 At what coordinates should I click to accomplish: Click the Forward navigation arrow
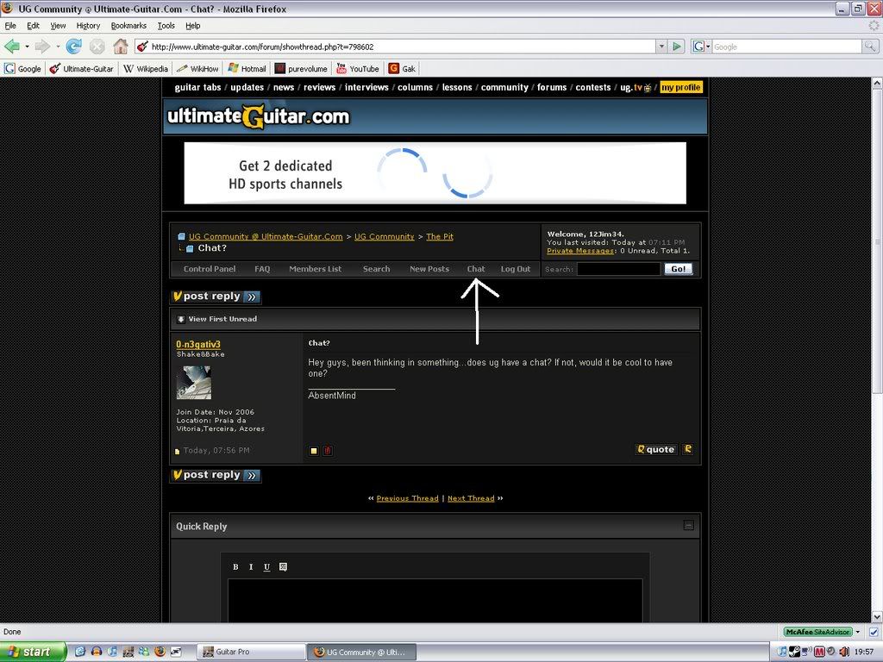pyautogui.click(x=43, y=47)
